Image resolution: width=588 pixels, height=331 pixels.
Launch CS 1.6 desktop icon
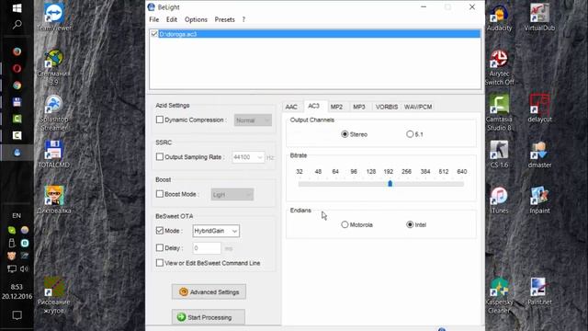(x=499, y=154)
